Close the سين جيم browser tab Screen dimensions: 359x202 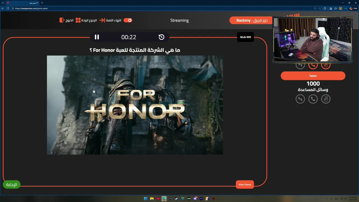(37, 3)
